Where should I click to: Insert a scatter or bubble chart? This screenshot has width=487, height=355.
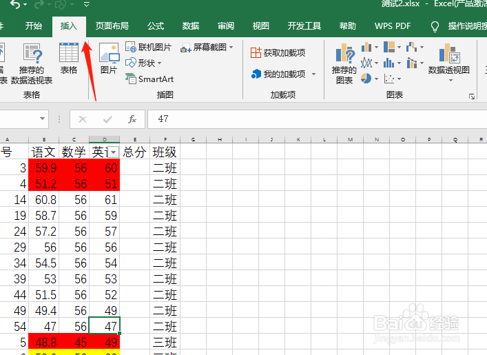click(x=389, y=79)
